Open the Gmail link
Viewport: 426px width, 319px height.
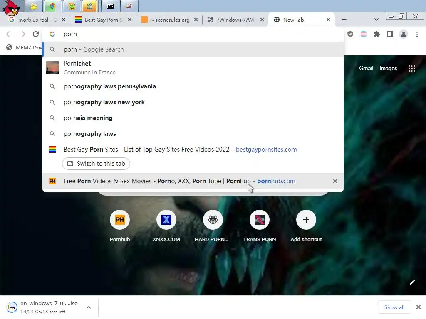pos(366,69)
